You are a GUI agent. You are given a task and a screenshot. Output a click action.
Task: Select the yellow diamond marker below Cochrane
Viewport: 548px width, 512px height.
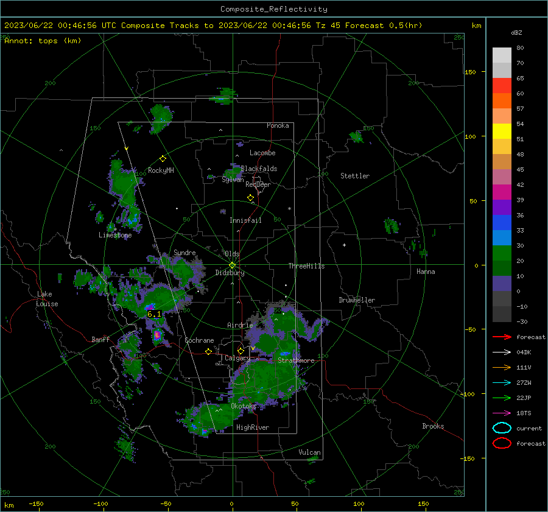[208, 351]
